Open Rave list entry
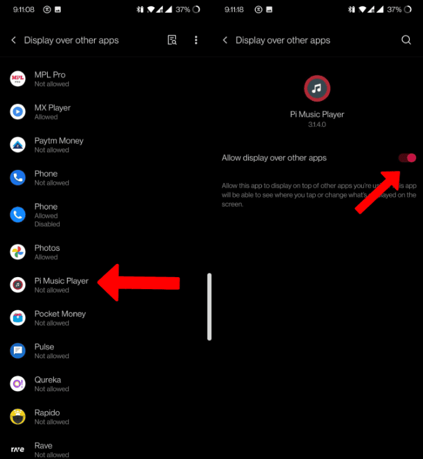The width and height of the screenshot is (423, 459). click(x=105, y=446)
